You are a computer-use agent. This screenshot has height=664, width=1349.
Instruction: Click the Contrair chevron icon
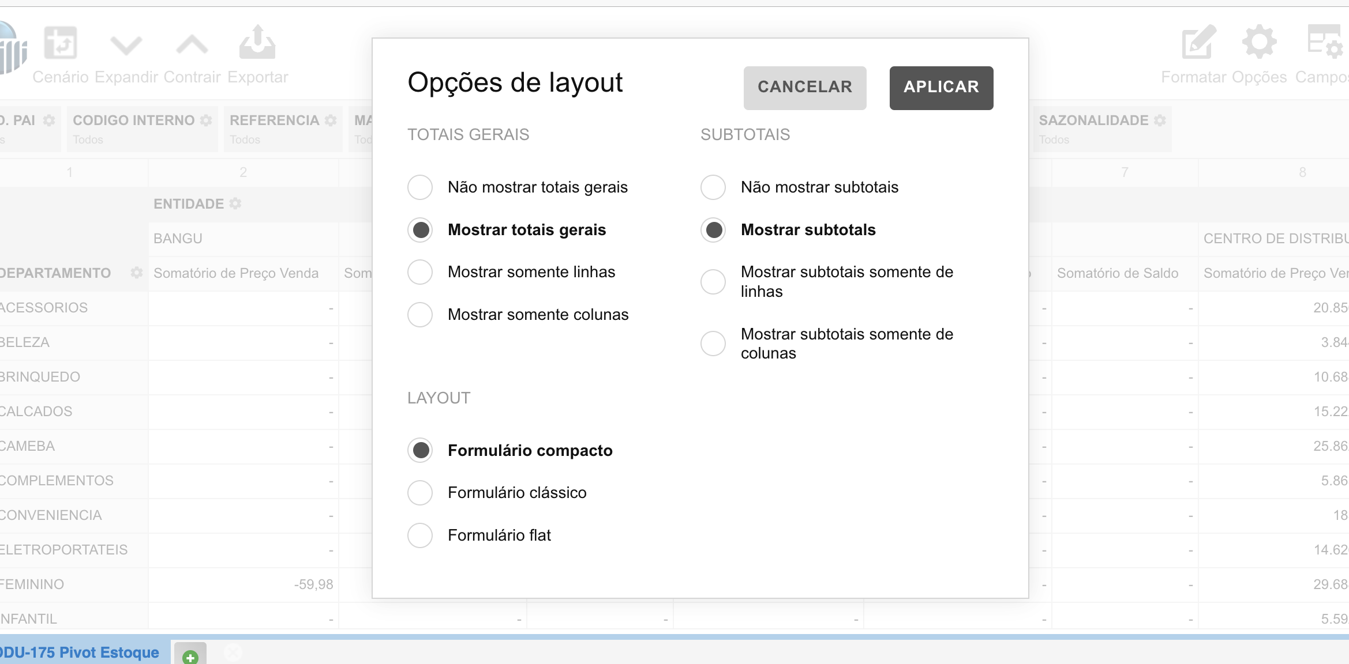tap(192, 44)
